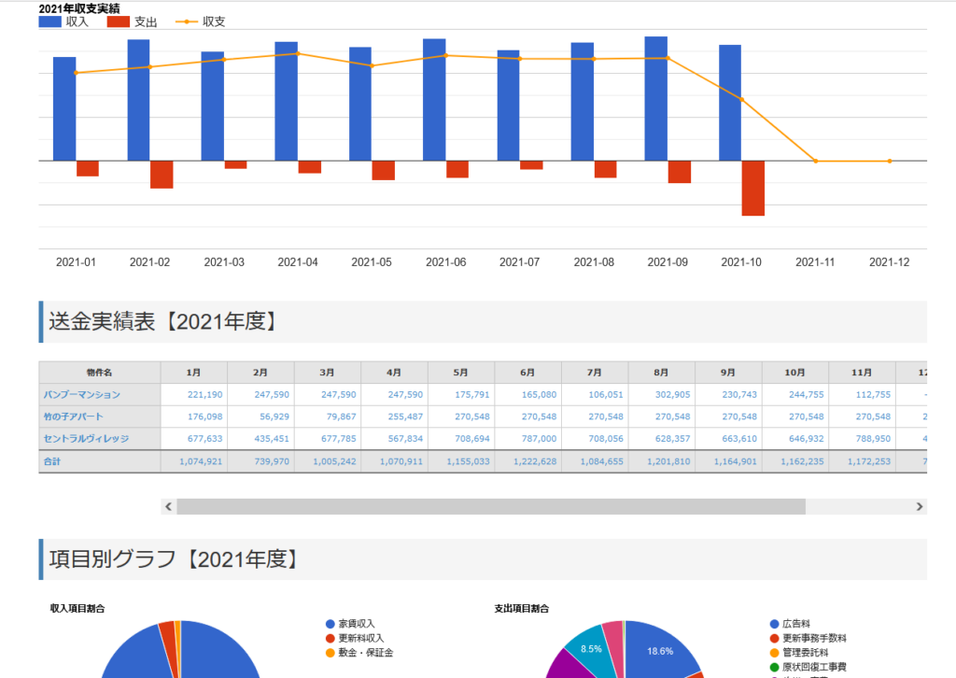Click the 敷金・保証金 legend item

pos(359,653)
